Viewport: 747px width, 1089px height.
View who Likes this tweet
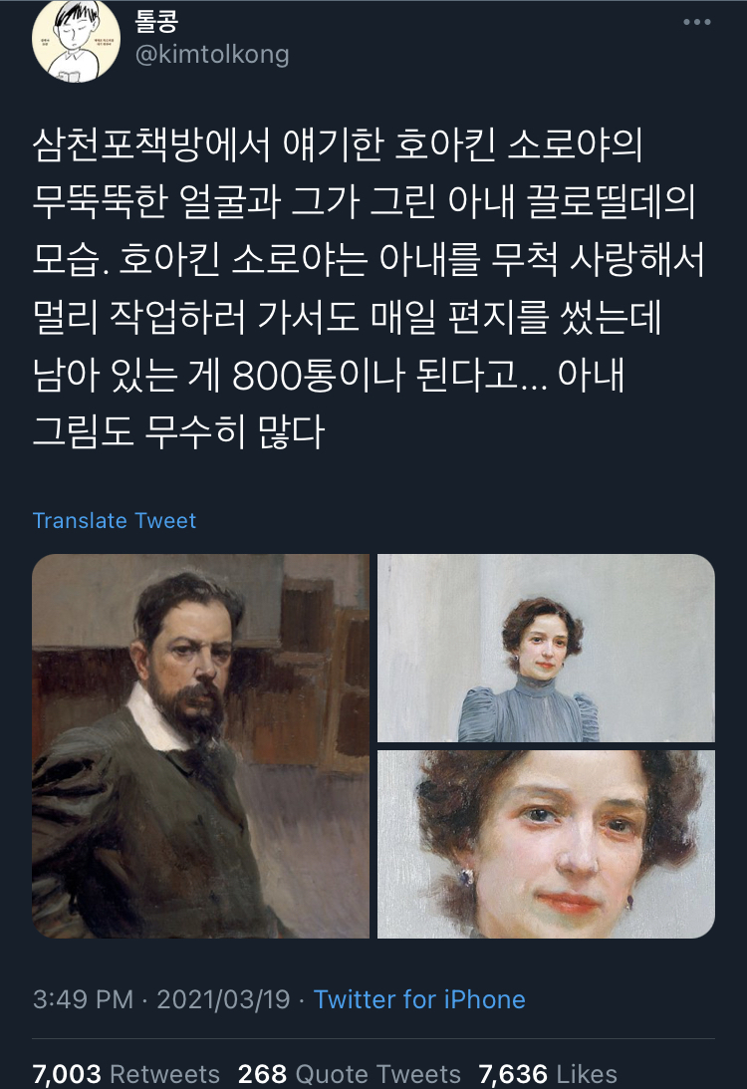click(x=548, y=1074)
